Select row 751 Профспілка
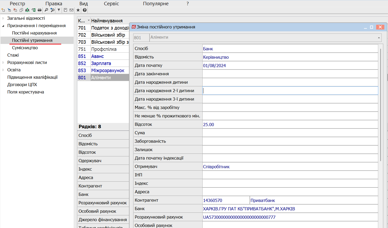The image size is (388, 228). [103, 49]
